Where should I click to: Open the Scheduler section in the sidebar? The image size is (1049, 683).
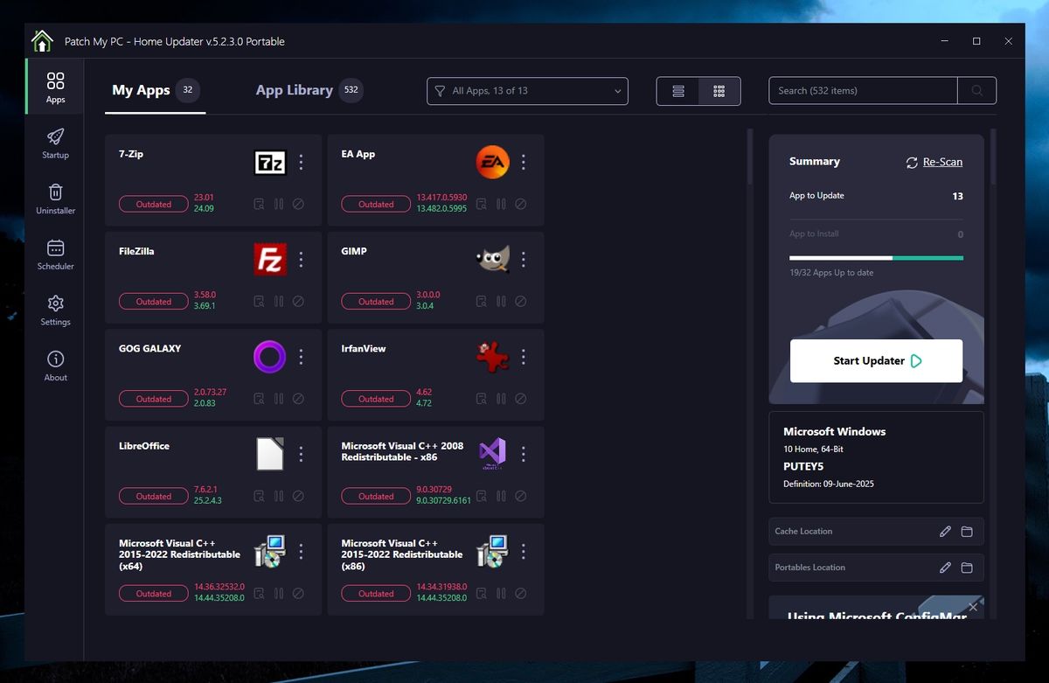(x=55, y=254)
